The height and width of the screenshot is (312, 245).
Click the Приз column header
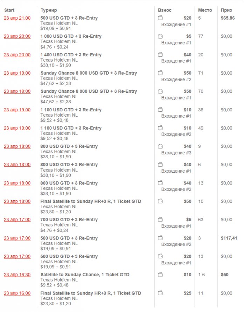point(226,10)
